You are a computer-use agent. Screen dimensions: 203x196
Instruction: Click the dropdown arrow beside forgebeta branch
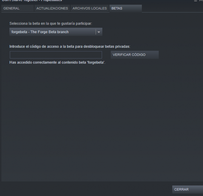tap(99, 32)
